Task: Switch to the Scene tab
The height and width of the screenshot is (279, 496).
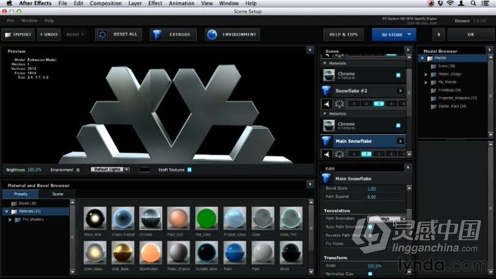Action: pyautogui.click(x=57, y=194)
